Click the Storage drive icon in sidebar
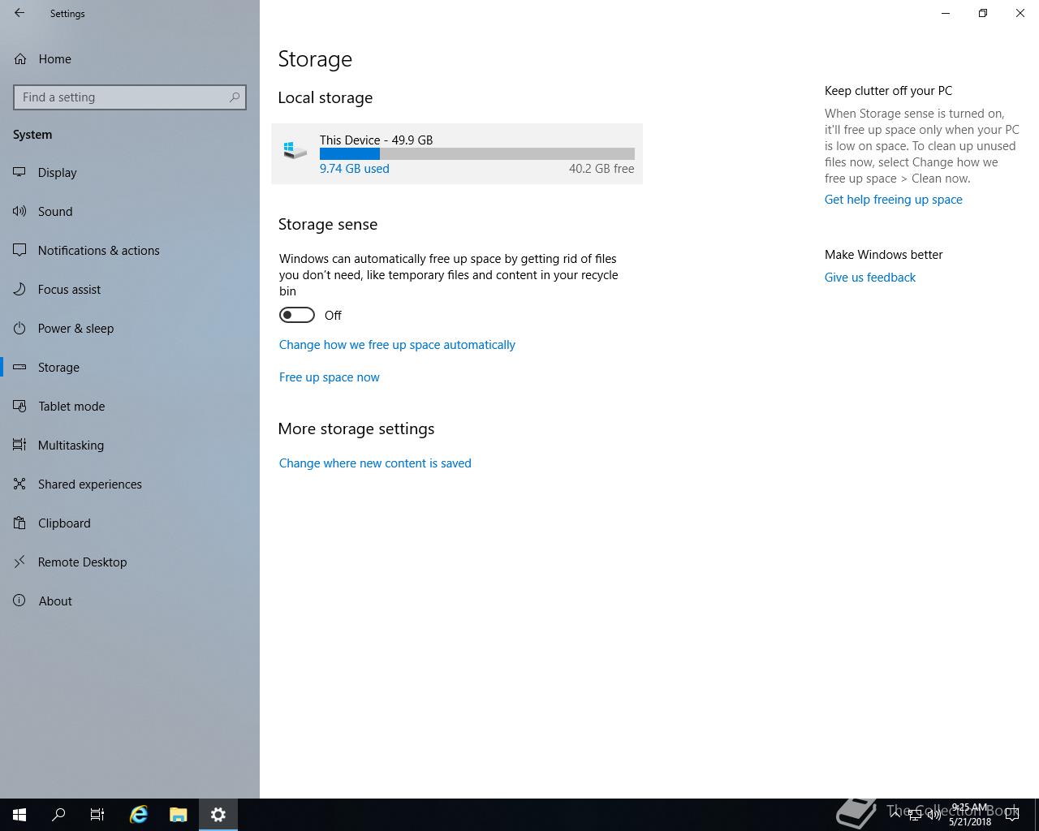1039x831 pixels. (x=19, y=367)
